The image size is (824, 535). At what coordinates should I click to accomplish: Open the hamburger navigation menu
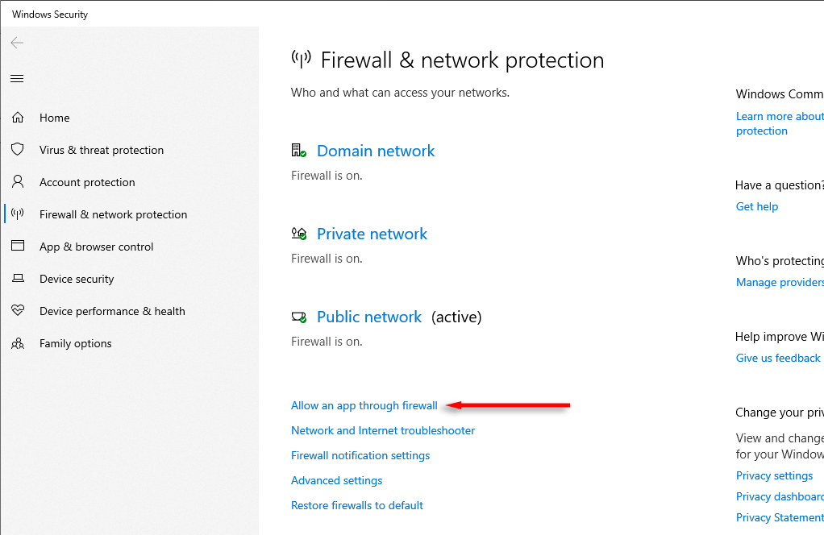[17, 78]
